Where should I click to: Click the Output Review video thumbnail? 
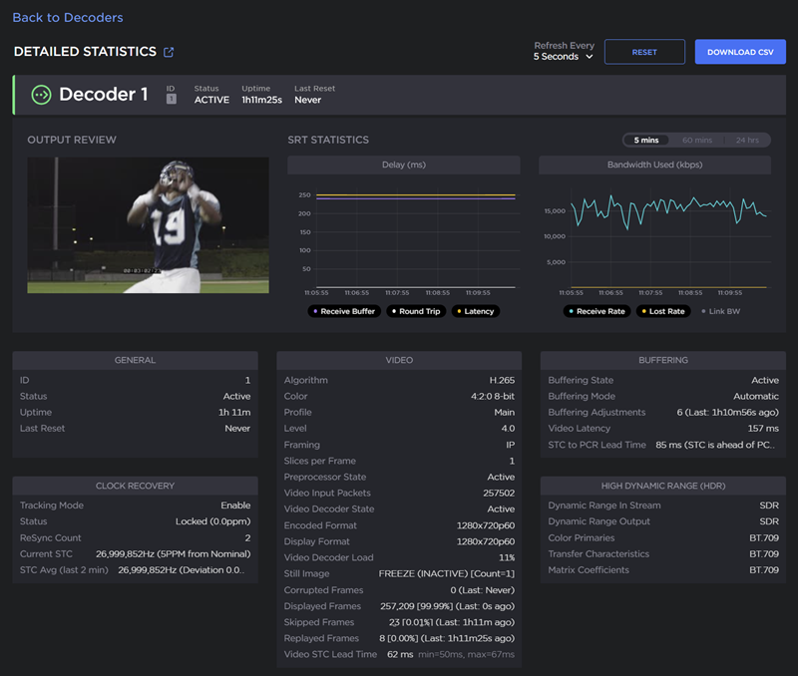point(148,224)
